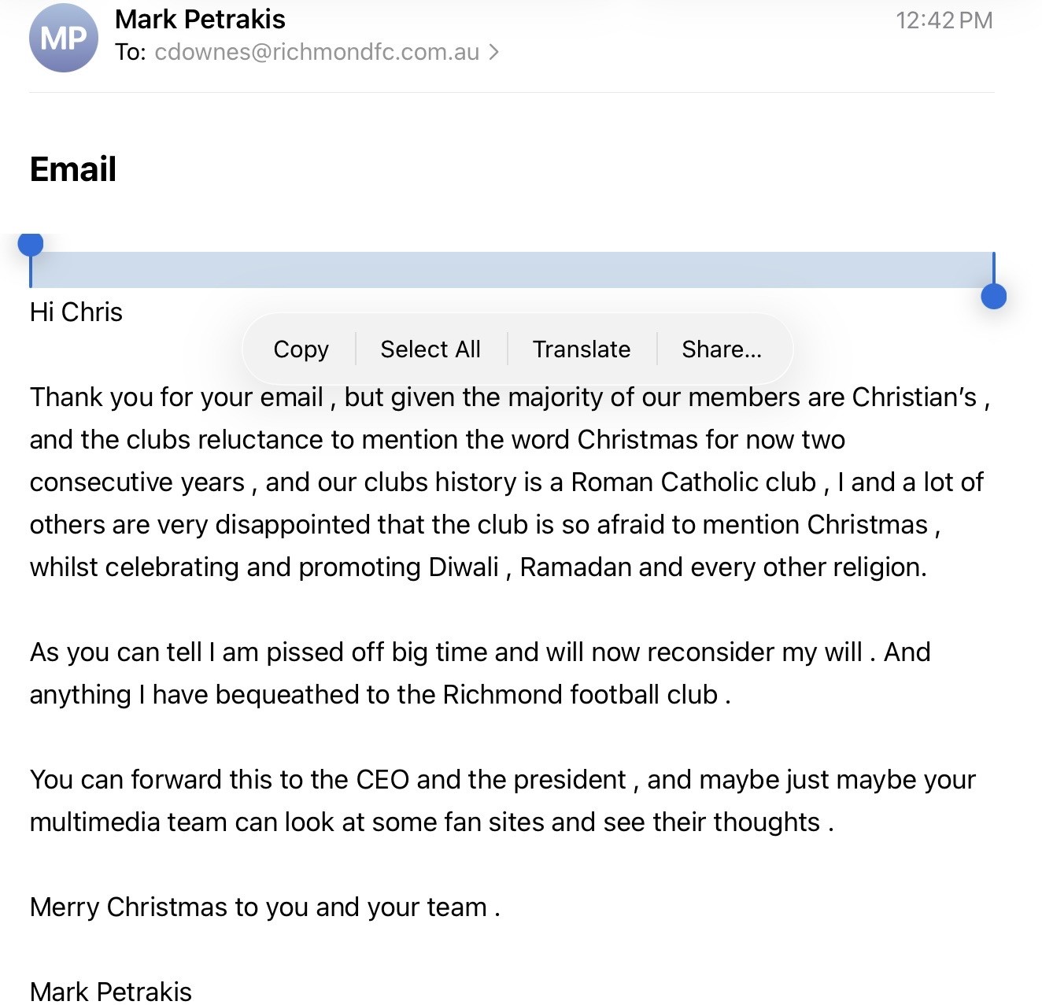1042x1005 pixels.
Task: Tap the MP sender avatar
Action: [x=63, y=38]
